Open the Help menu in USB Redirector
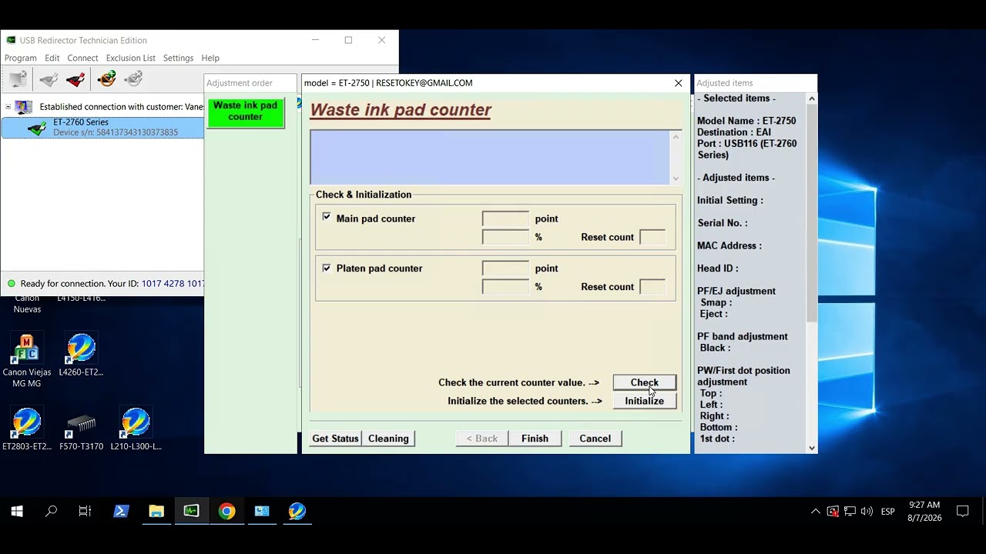 point(210,58)
